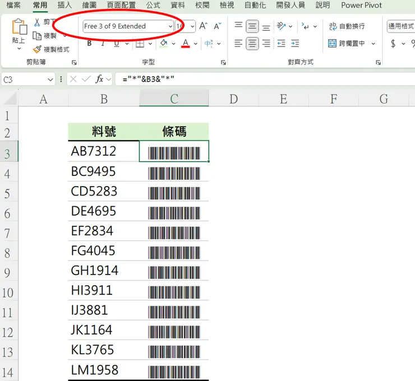Click the 條碼 header cell
Viewport: 415px width, 381px height.
[174, 132]
